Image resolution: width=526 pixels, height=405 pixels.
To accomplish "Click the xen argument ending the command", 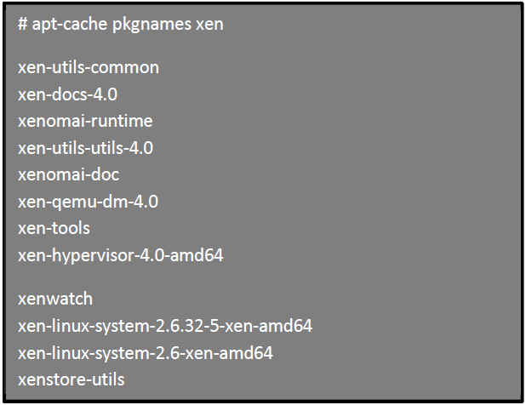I will click(209, 24).
